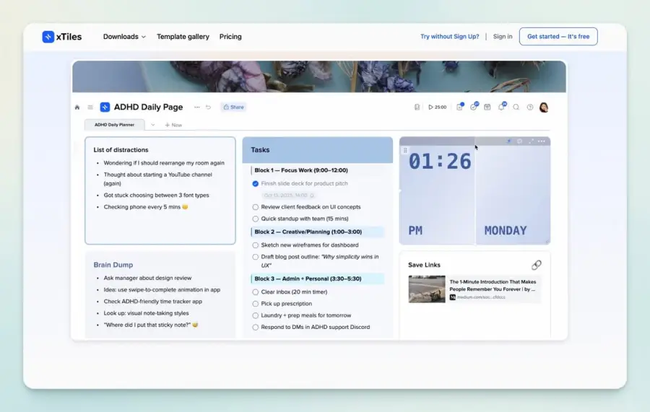The width and height of the screenshot is (650, 412).
Task: Click 'Got stuck choosing between 3 font types'
Action: (156, 195)
